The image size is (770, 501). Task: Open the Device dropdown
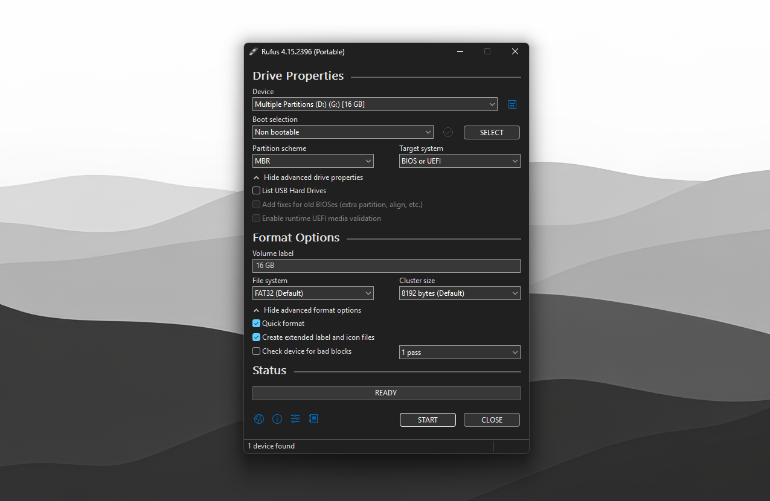tap(375, 104)
